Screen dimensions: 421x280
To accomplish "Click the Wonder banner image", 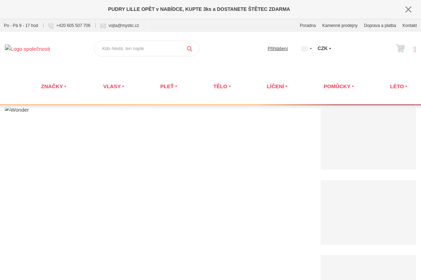I will pos(17,110).
